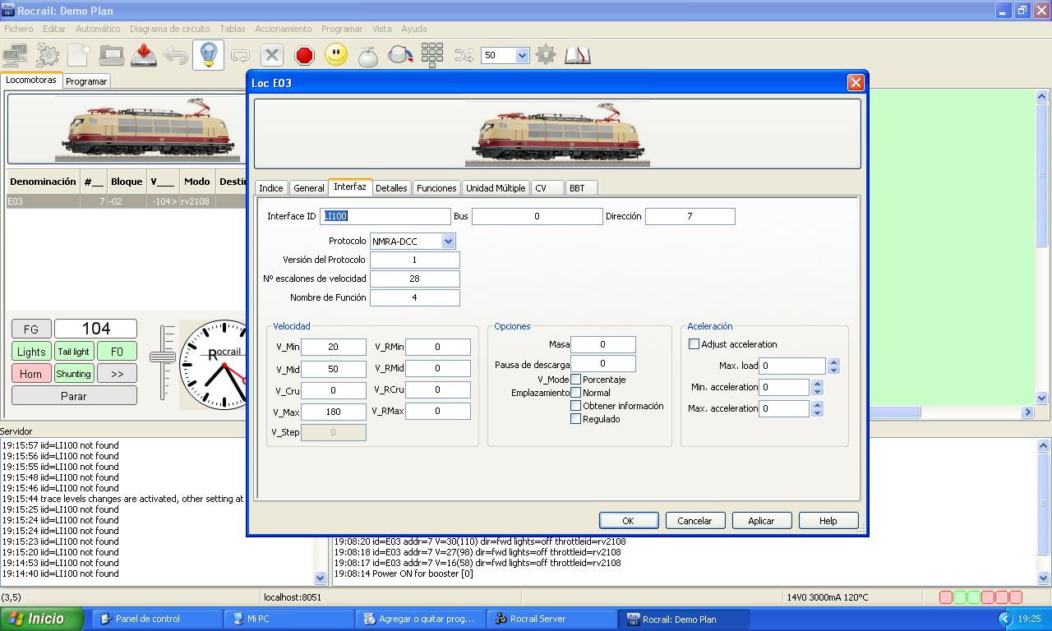Screen dimensions: 1052x631
Task: Open the book help icon
Action: 578,55
